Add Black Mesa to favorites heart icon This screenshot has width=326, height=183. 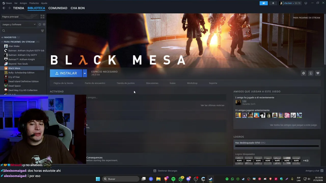click(x=318, y=73)
